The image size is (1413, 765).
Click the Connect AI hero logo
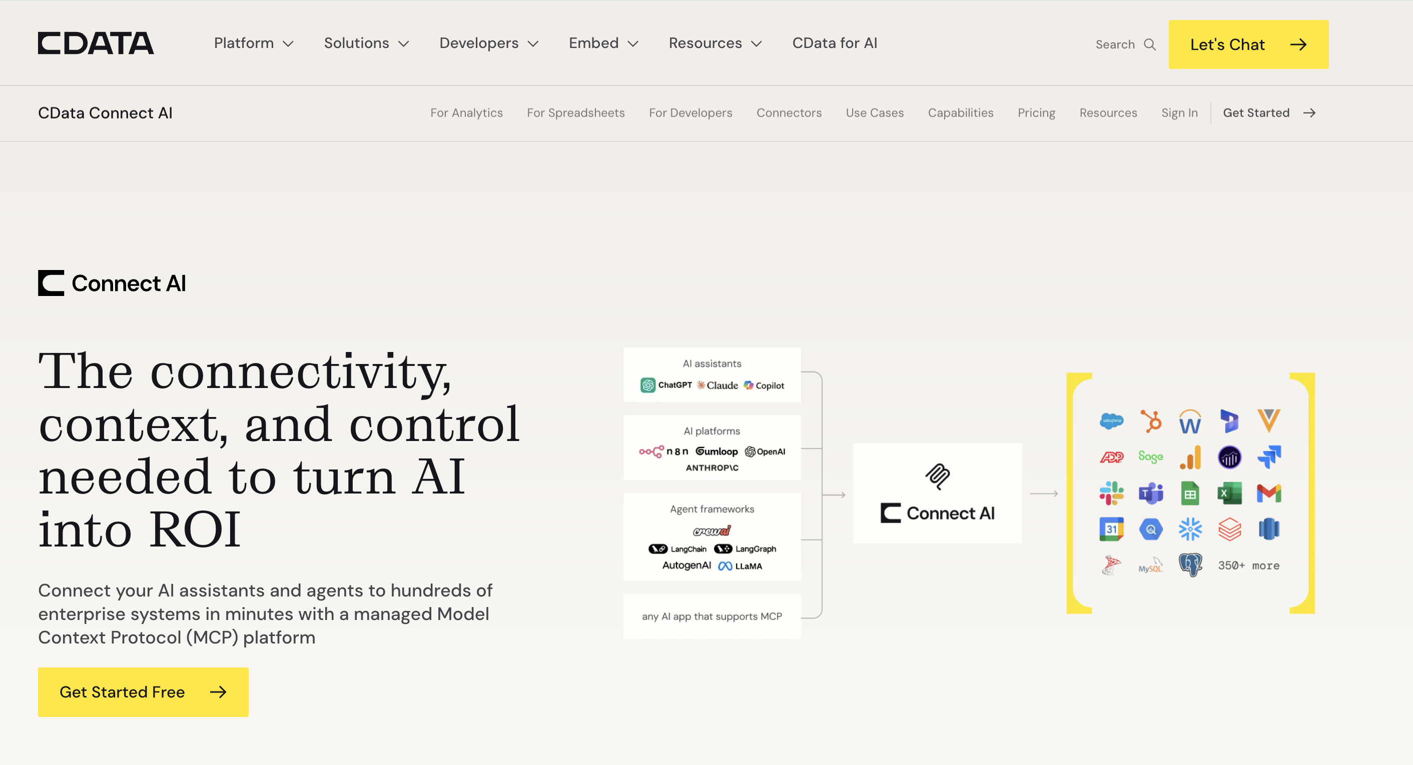[112, 283]
